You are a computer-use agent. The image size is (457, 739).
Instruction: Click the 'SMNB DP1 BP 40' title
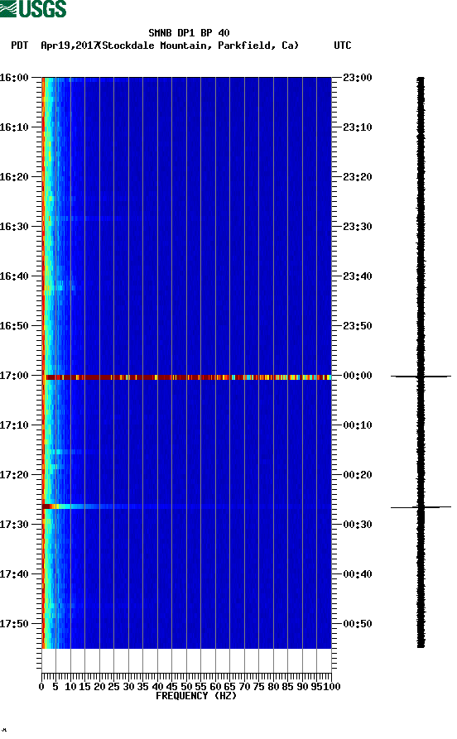point(189,33)
